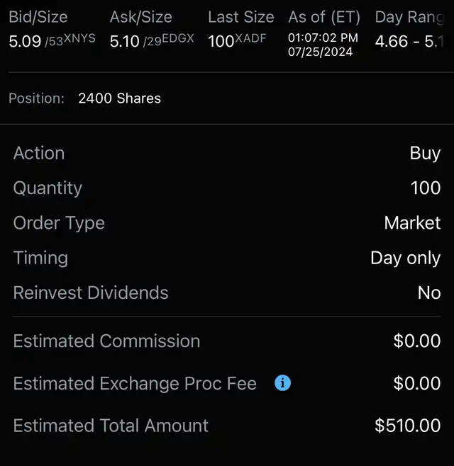Image resolution: width=454 pixels, height=466 pixels.
Task: Tap the Exchange Proc Fee info icon
Action: (282, 383)
